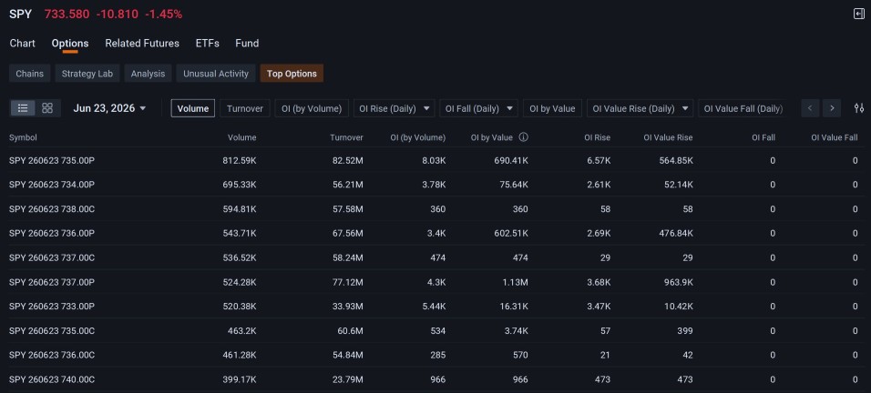Open SPY 260623 736.00C contract
The height and width of the screenshot is (393, 871).
pyautogui.click(x=52, y=356)
